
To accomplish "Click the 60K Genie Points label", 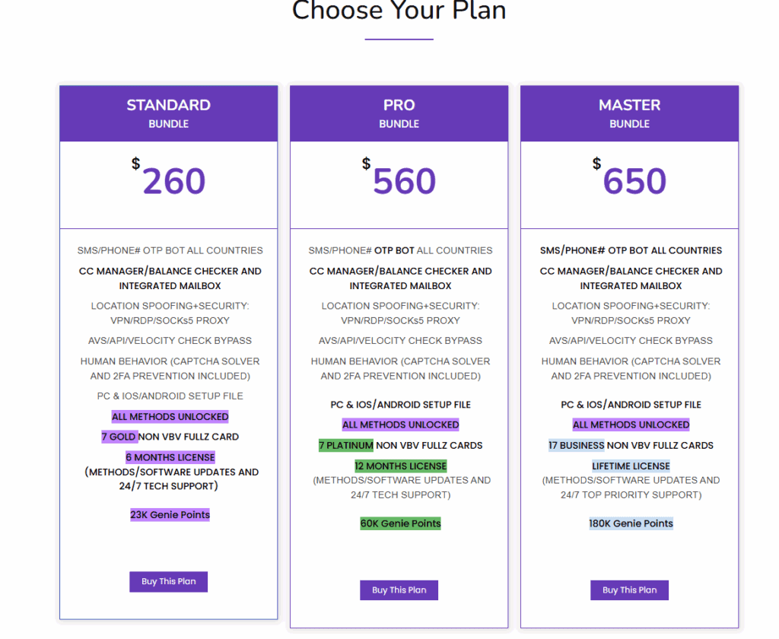I will 400,523.
